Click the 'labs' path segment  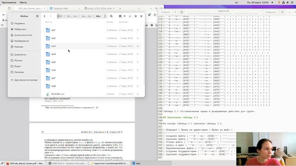[98, 16]
